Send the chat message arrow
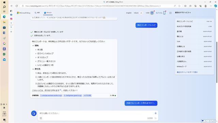The height and width of the screenshot is (123, 218). 156,118
